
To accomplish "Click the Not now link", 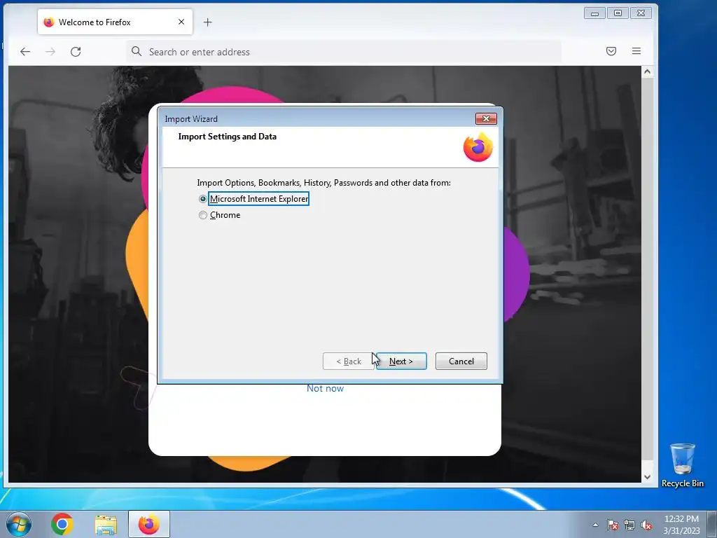I will [325, 388].
